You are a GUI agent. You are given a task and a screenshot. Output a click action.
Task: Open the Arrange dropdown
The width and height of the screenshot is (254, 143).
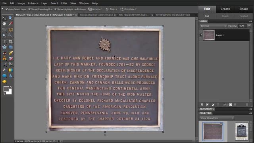coord(95,9)
